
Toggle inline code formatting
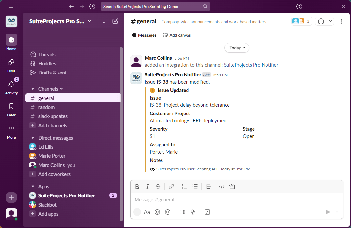coord(222,187)
